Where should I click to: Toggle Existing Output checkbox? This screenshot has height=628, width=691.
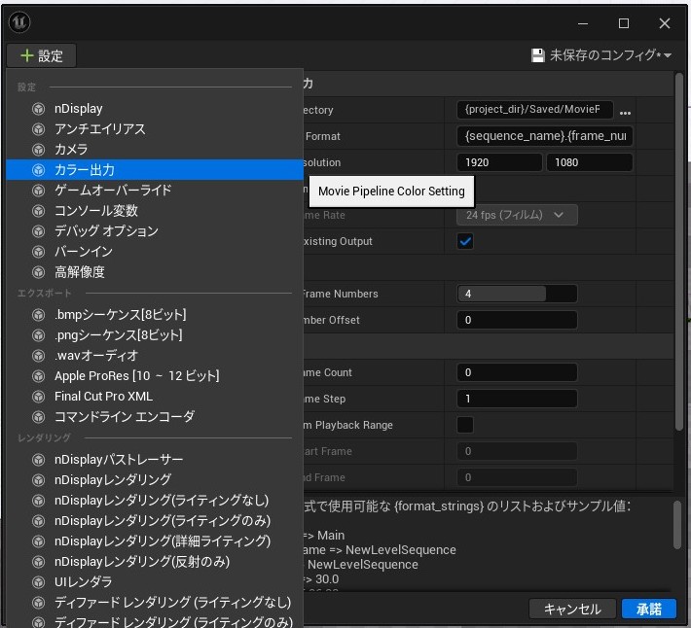465,241
